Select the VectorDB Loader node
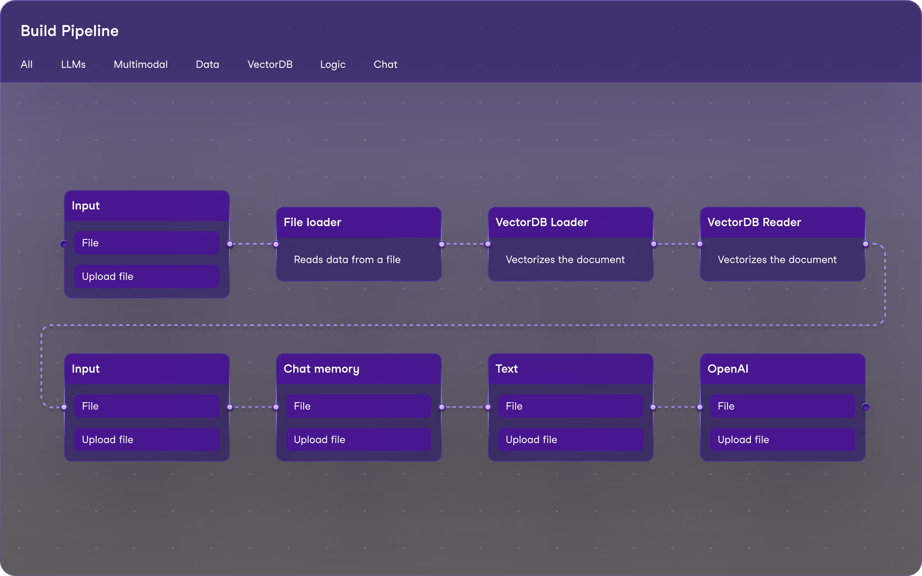Image resolution: width=922 pixels, height=576 pixels. (570, 222)
